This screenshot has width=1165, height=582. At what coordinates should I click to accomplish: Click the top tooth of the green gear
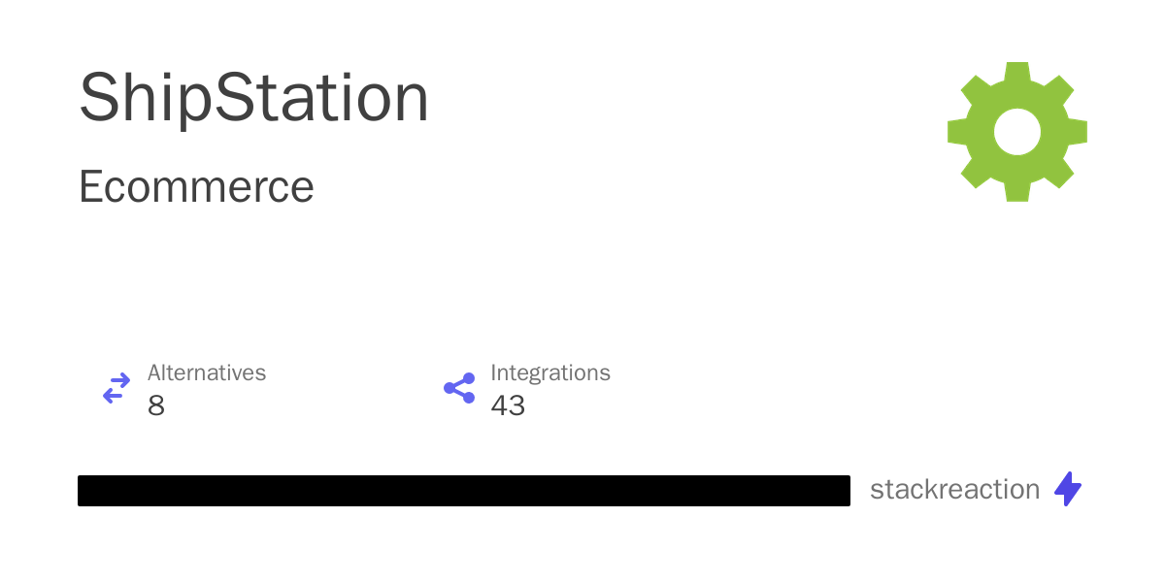[1017, 74]
